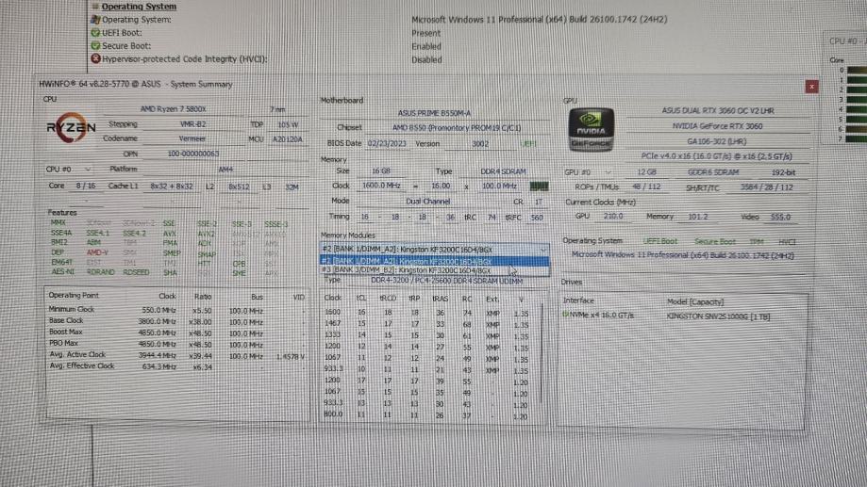867x487 pixels.
Task: Click the BIOS Version value 3002
Action: point(480,143)
